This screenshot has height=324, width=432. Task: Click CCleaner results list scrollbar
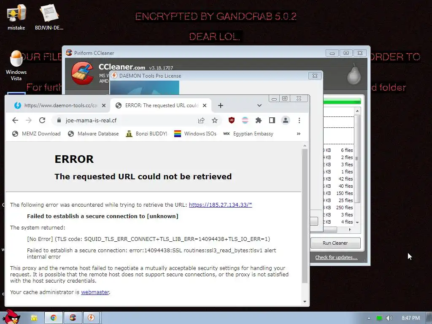(x=357, y=159)
